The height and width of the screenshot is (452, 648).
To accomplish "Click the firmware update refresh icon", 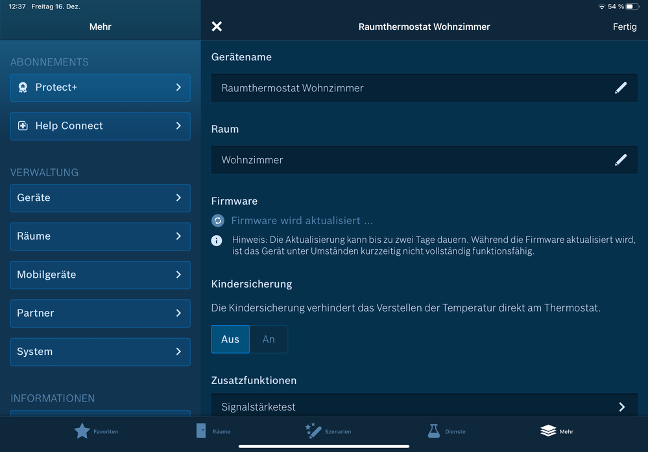I will point(218,221).
